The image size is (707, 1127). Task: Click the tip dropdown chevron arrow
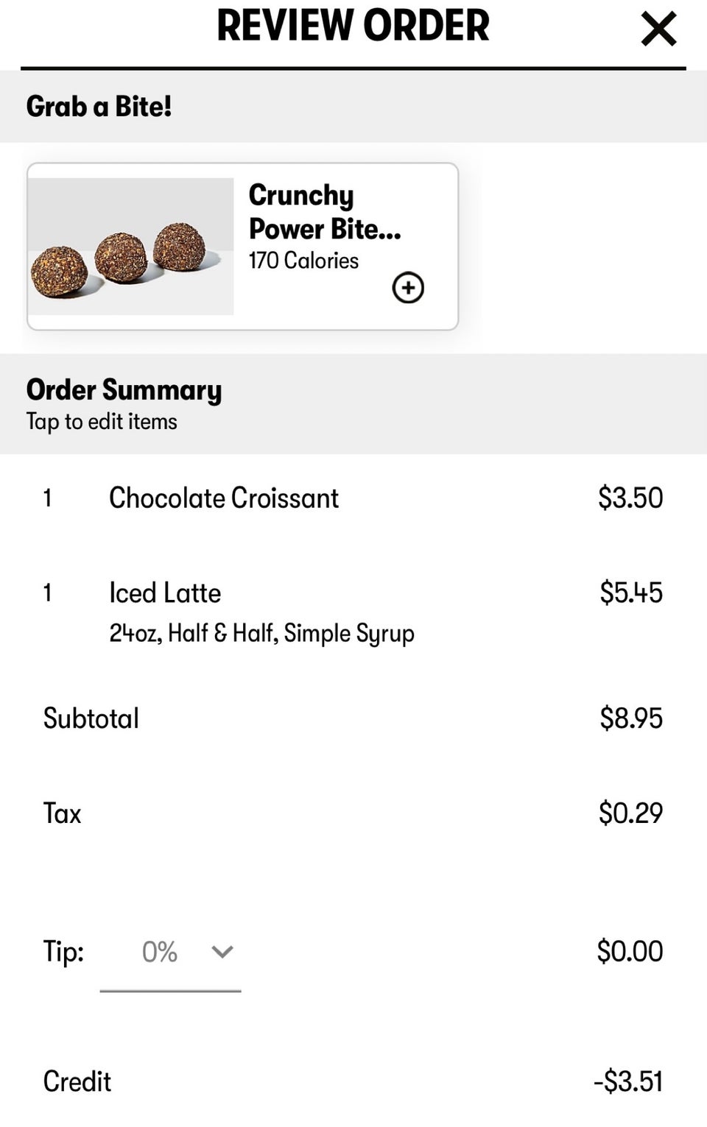click(222, 952)
